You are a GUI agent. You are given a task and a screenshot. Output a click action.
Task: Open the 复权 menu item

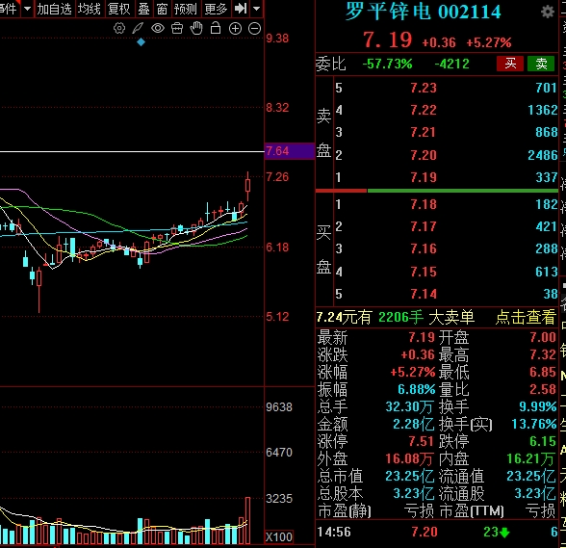point(118,9)
